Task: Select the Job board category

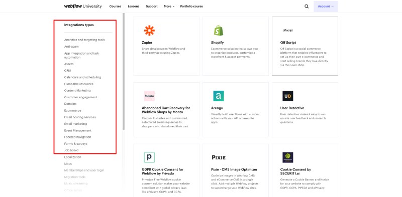Action: (x=71, y=150)
